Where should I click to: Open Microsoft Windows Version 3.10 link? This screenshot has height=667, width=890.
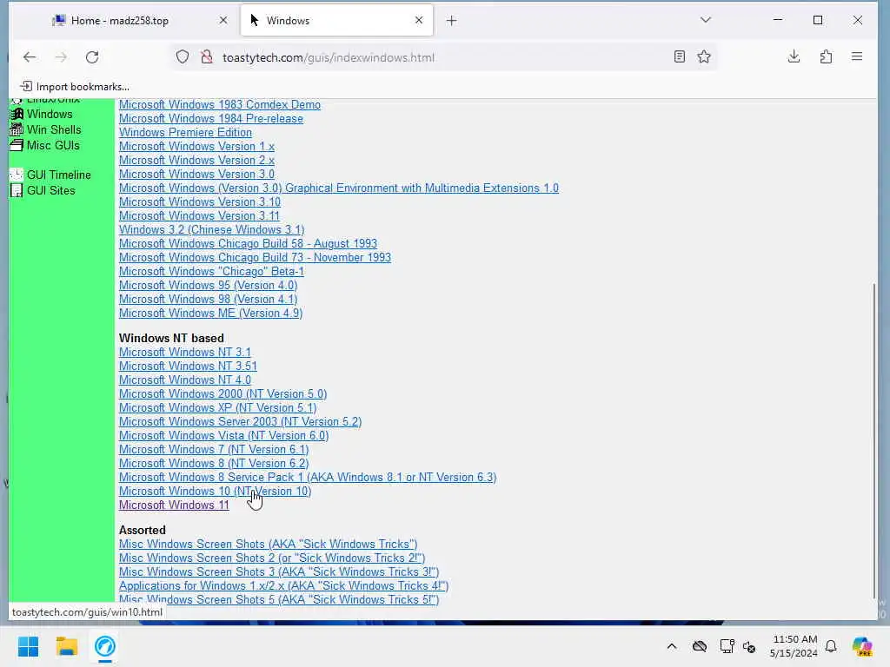tap(199, 201)
